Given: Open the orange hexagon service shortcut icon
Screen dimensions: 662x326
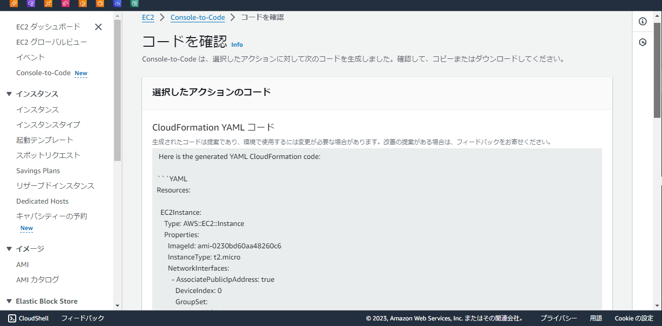Looking at the screenshot, I should point(83,4).
